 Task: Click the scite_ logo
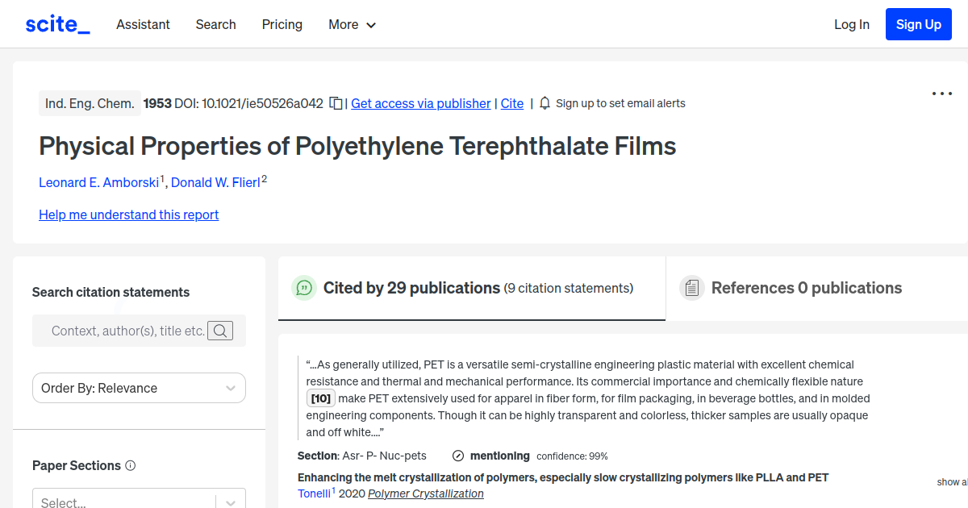tap(56, 23)
